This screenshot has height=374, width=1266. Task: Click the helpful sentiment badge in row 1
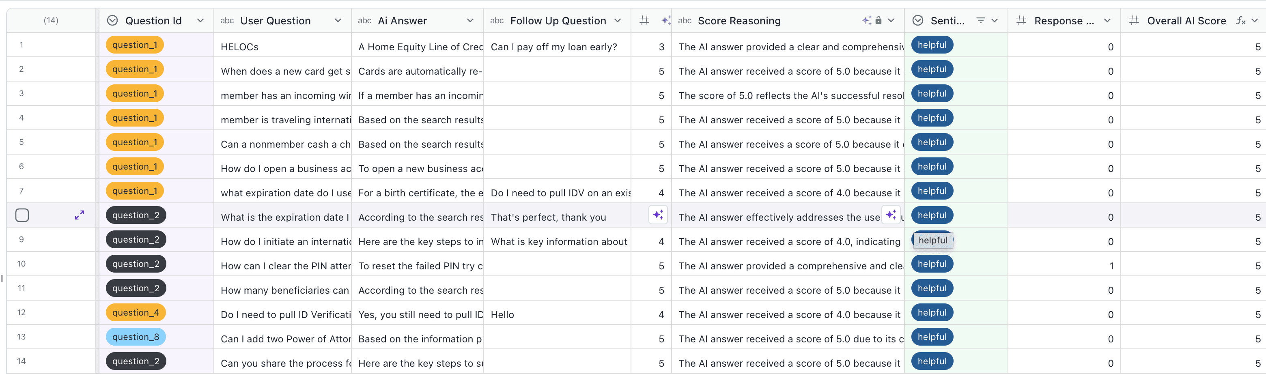click(932, 45)
